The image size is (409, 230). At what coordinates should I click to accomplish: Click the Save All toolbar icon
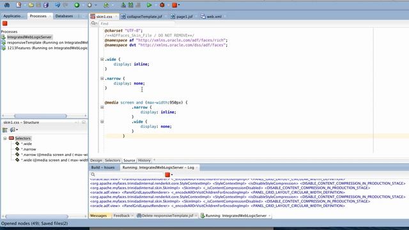(46, 4)
